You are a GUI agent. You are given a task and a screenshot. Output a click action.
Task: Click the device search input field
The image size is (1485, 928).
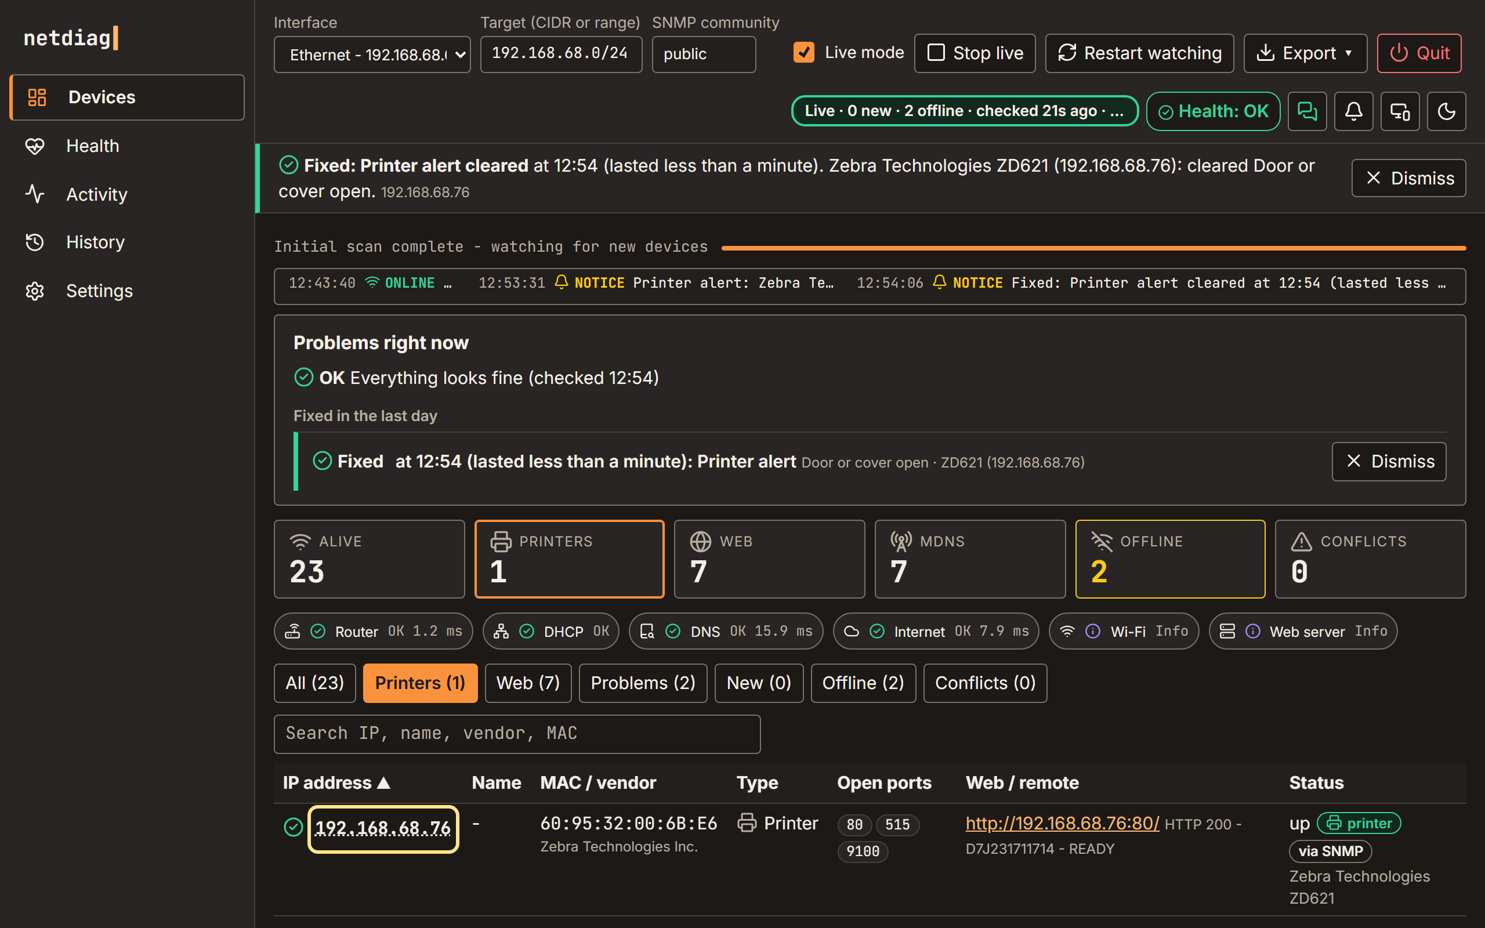pyautogui.click(x=517, y=734)
